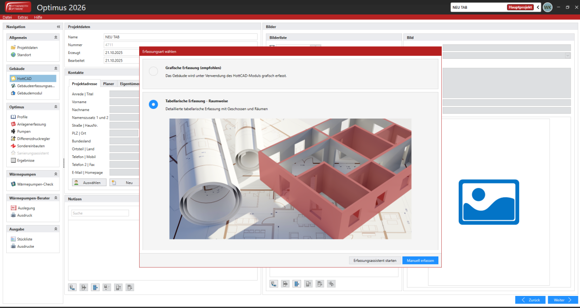This screenshot has width=580, height=308.
Task: Click Manuell erfassen button
Action: [x=420, y=260]
